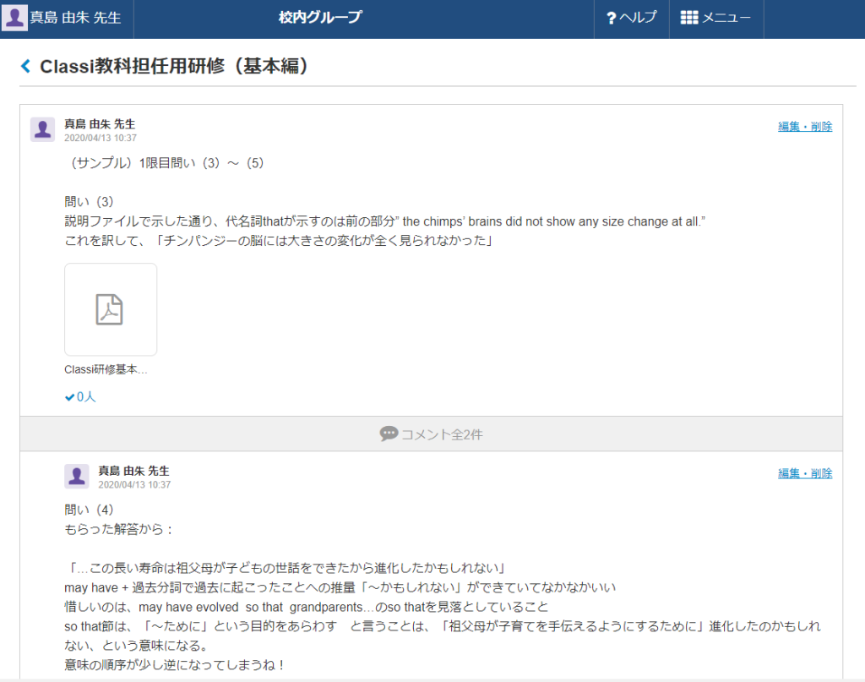This screenshot has width=865, height=682.
Task: Click the 真島 由朱 先生 name in header
Action: tap(76, 18)
